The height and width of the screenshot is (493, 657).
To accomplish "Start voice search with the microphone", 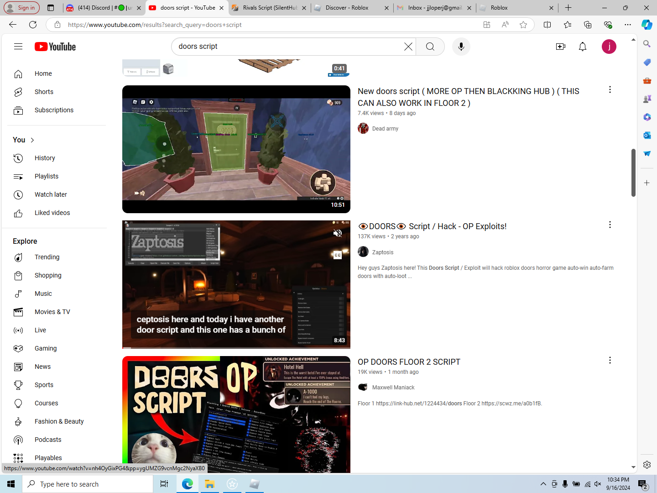I will coord(461,47).
